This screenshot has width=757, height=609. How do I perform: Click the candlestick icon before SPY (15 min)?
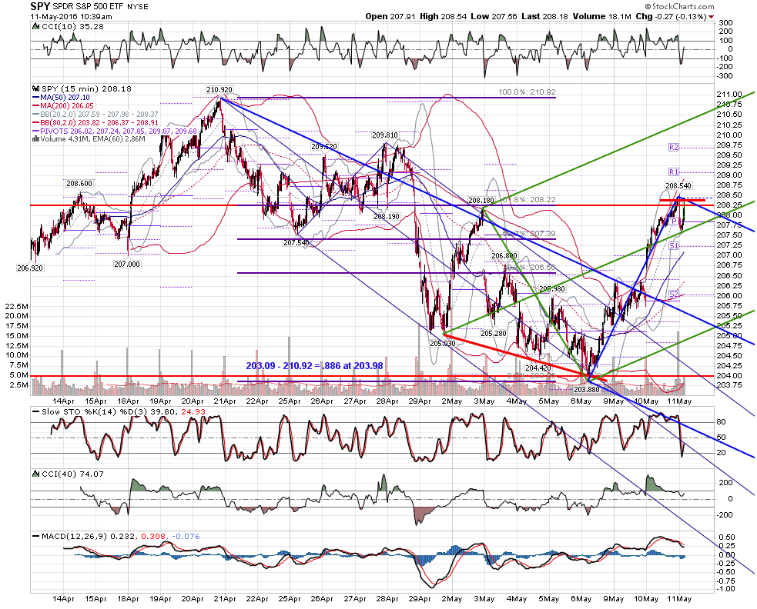point(35,88)
